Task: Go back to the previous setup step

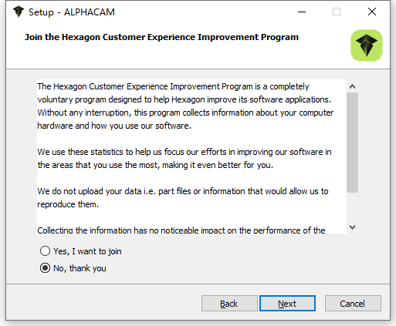Action: pyautogui.click(x=229, y=304)
